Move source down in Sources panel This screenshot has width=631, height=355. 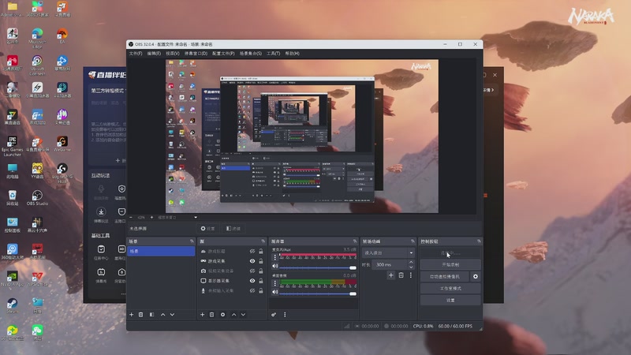(243, 314)
